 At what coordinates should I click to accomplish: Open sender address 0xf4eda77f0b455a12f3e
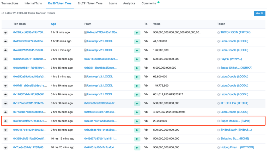tap(103, 32)
